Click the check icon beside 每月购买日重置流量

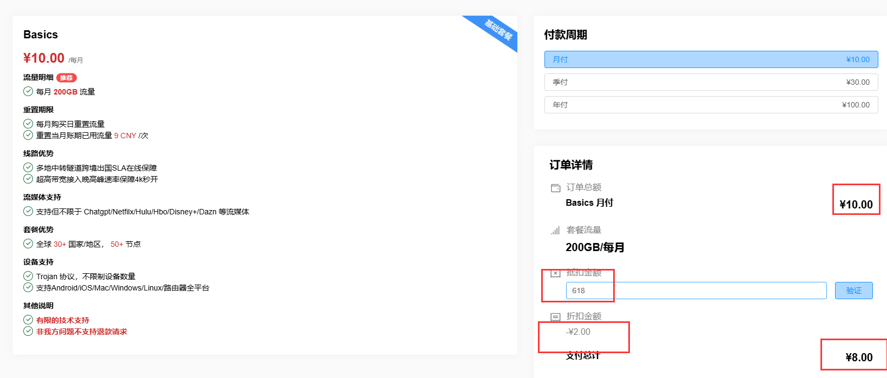(x=28, y=124)
